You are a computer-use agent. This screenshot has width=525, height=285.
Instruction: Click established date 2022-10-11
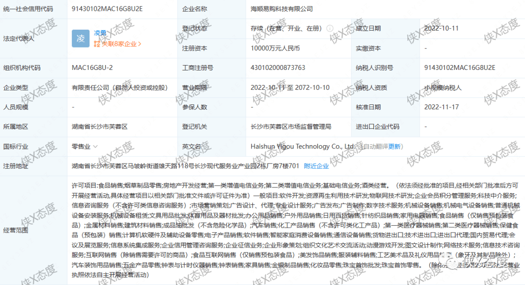pyautogui.click(x=441, y=29)
